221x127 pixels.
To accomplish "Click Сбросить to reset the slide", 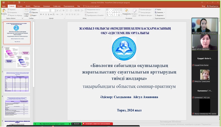I will (34, 12).
